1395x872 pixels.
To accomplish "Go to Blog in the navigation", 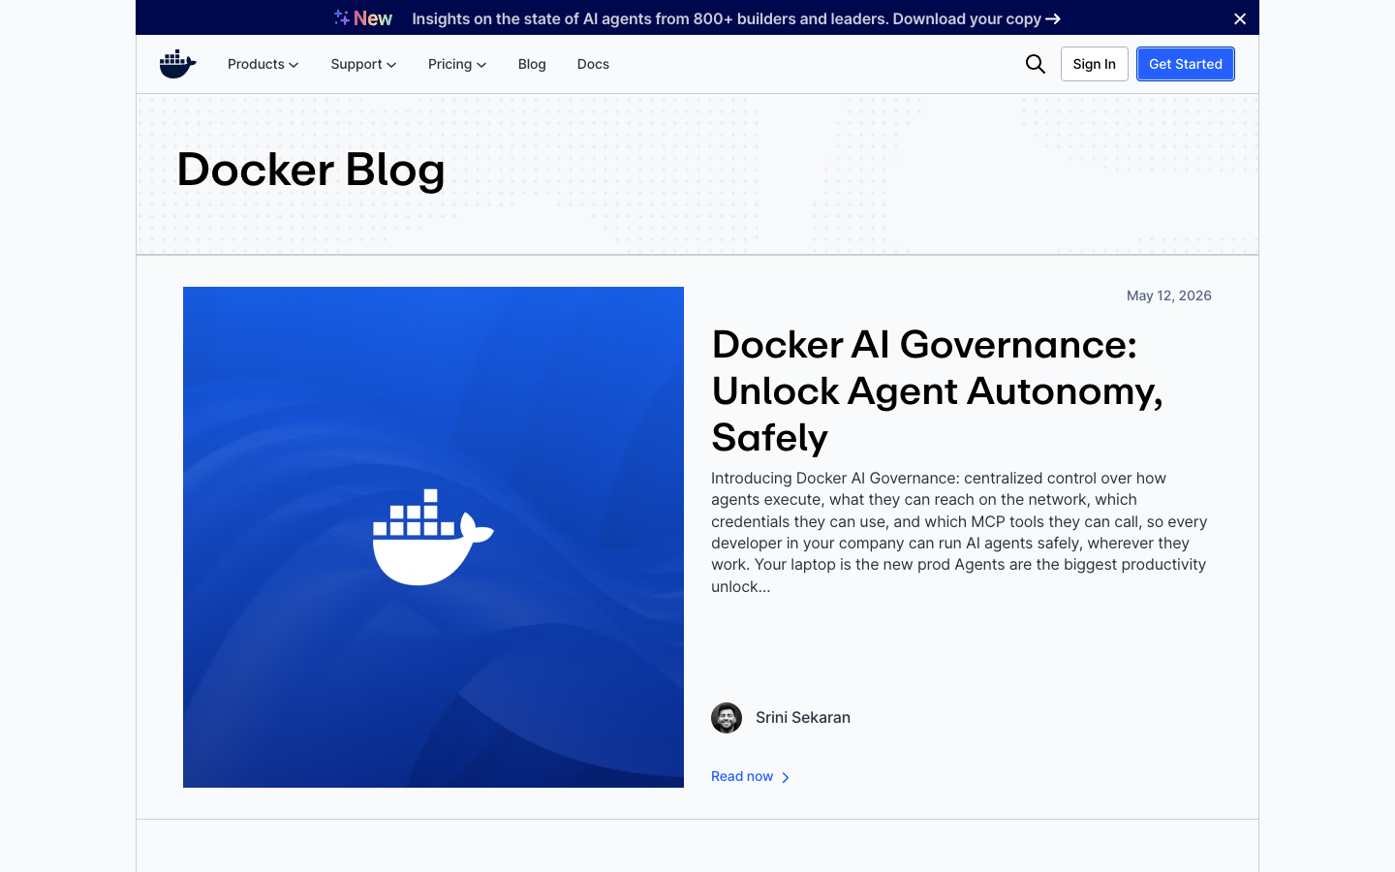I will 532,64.
